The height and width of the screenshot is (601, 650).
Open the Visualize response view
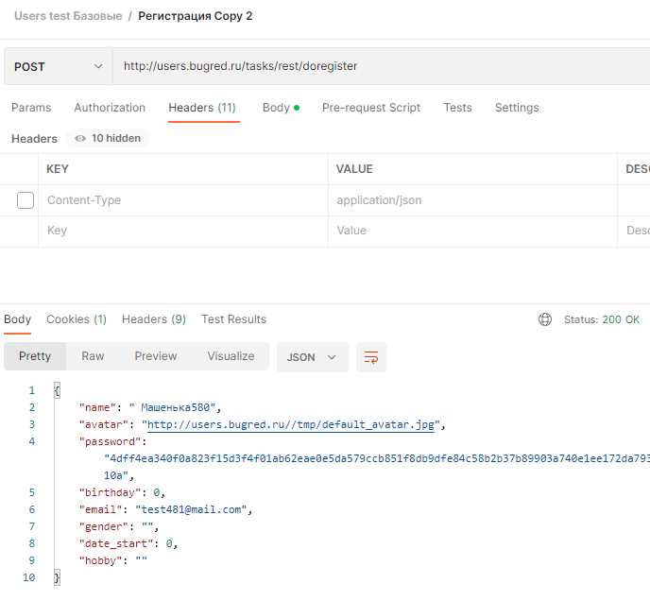click(231, 356)
